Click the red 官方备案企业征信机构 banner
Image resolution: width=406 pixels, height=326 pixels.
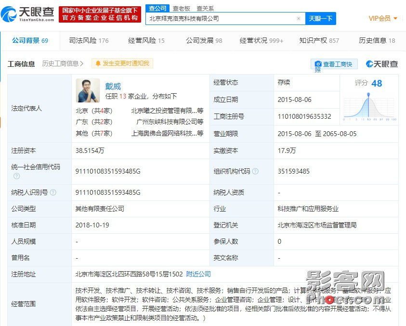coord(100,14)
